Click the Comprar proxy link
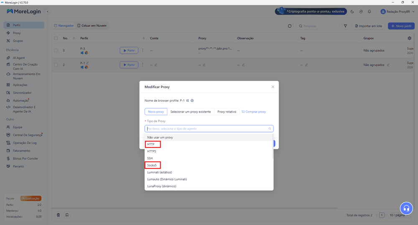The width and height of the screenshot is (418, 225). pos(254,112)
